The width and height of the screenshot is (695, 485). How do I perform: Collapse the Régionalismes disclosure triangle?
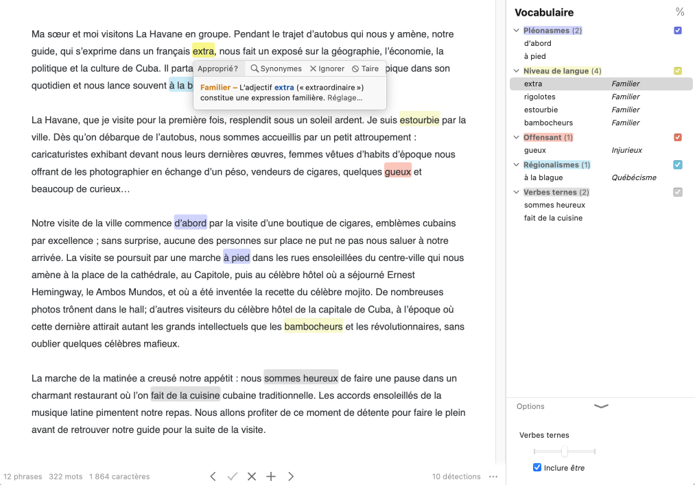(x=517, y=165)
